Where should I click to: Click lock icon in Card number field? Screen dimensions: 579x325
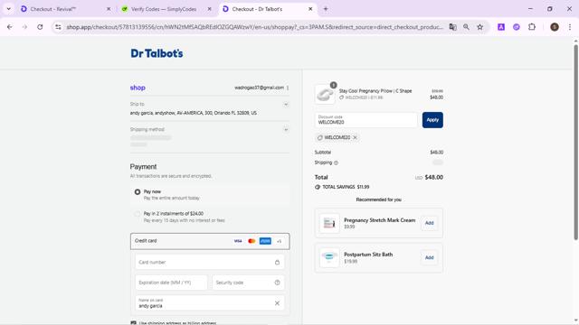pyautogui.click(x=277, y=263)
